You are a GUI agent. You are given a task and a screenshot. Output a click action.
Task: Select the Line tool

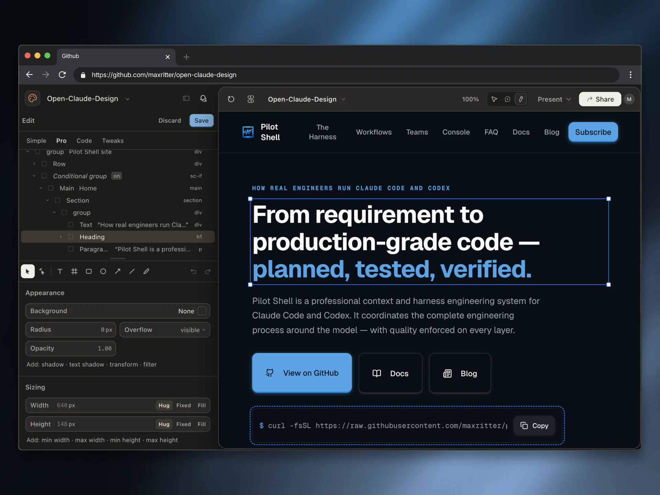(x=132, y=271)
